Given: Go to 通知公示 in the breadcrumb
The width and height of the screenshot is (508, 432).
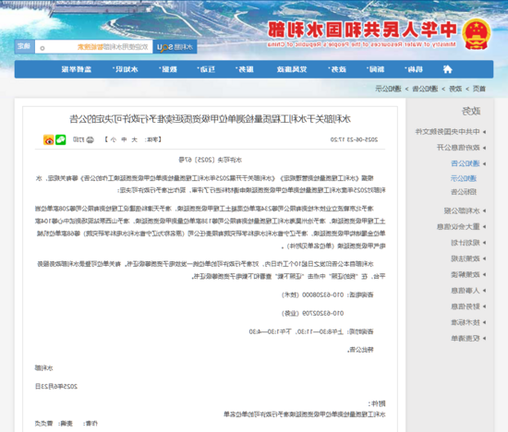Looking at the screenshot, I should click(388, 89).
